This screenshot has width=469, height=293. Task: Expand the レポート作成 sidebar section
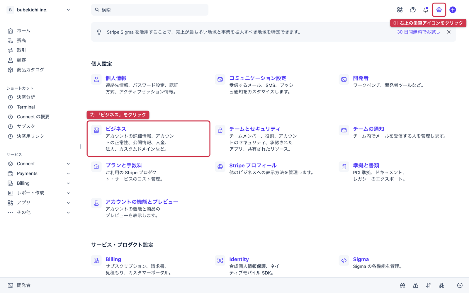pyautogui.click(x=68, y=193)
